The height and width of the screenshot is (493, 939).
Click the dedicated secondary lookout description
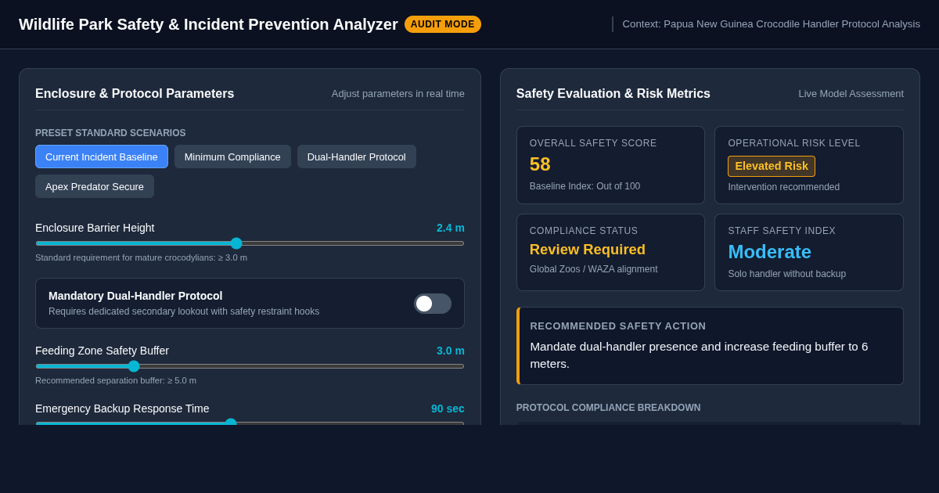tap(184, 311)
